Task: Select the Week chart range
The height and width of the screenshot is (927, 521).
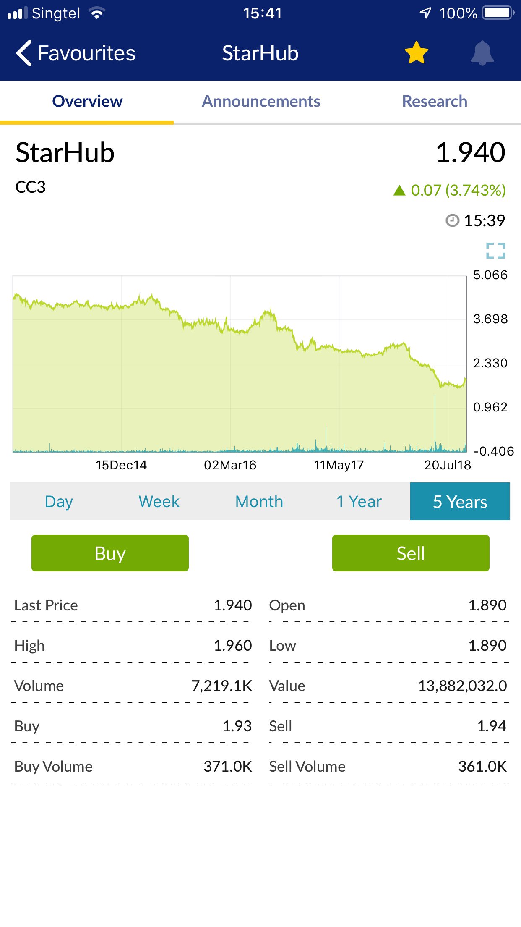Action: 159,501
